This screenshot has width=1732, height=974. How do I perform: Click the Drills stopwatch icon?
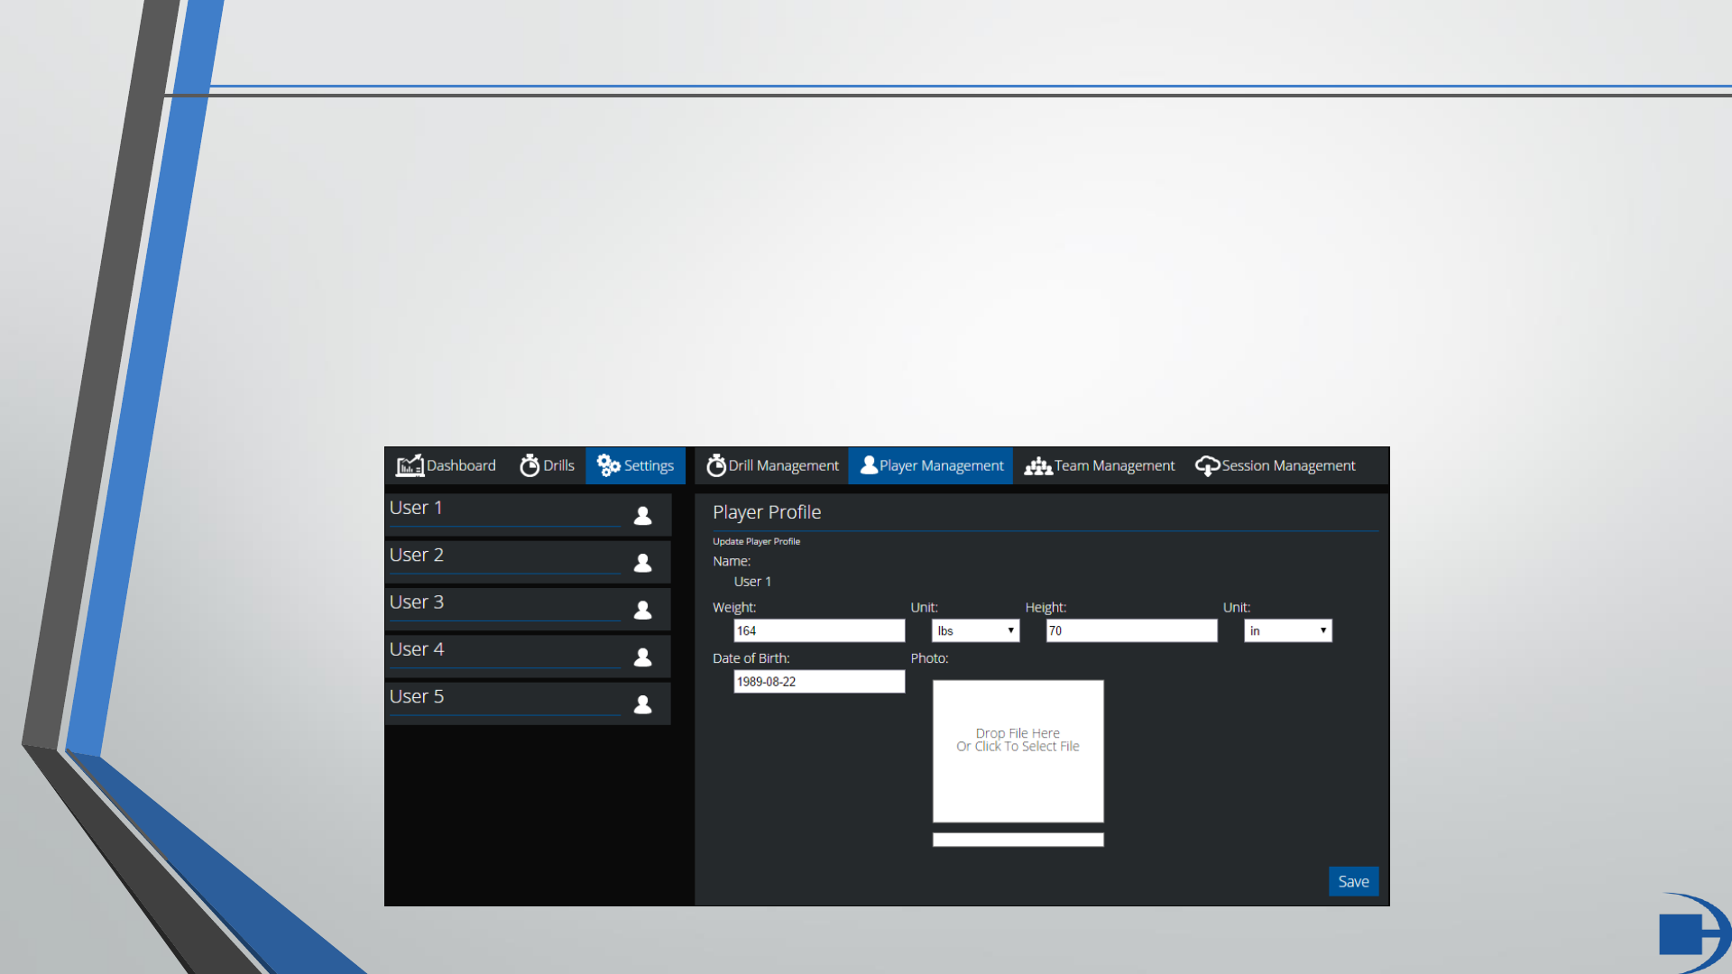tap(530, 465)
